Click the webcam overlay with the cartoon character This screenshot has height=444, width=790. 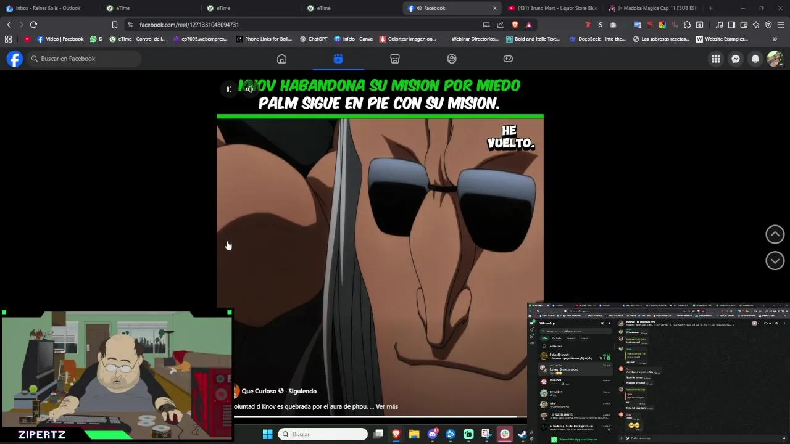click(x=117, y=369)
